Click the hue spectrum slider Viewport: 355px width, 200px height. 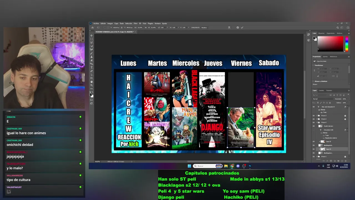click(347, 44)
